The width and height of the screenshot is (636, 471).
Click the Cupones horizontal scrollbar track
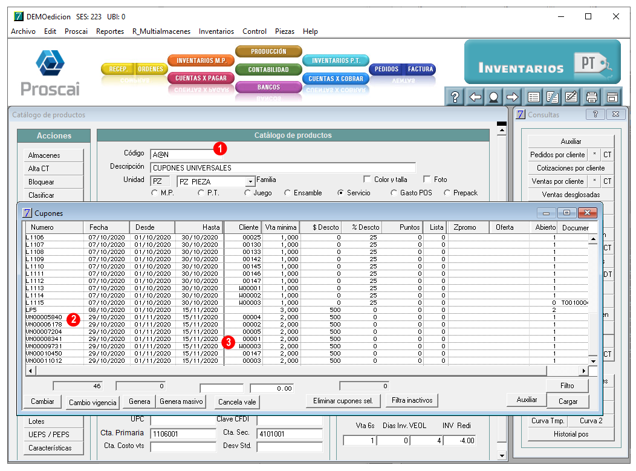291,371
